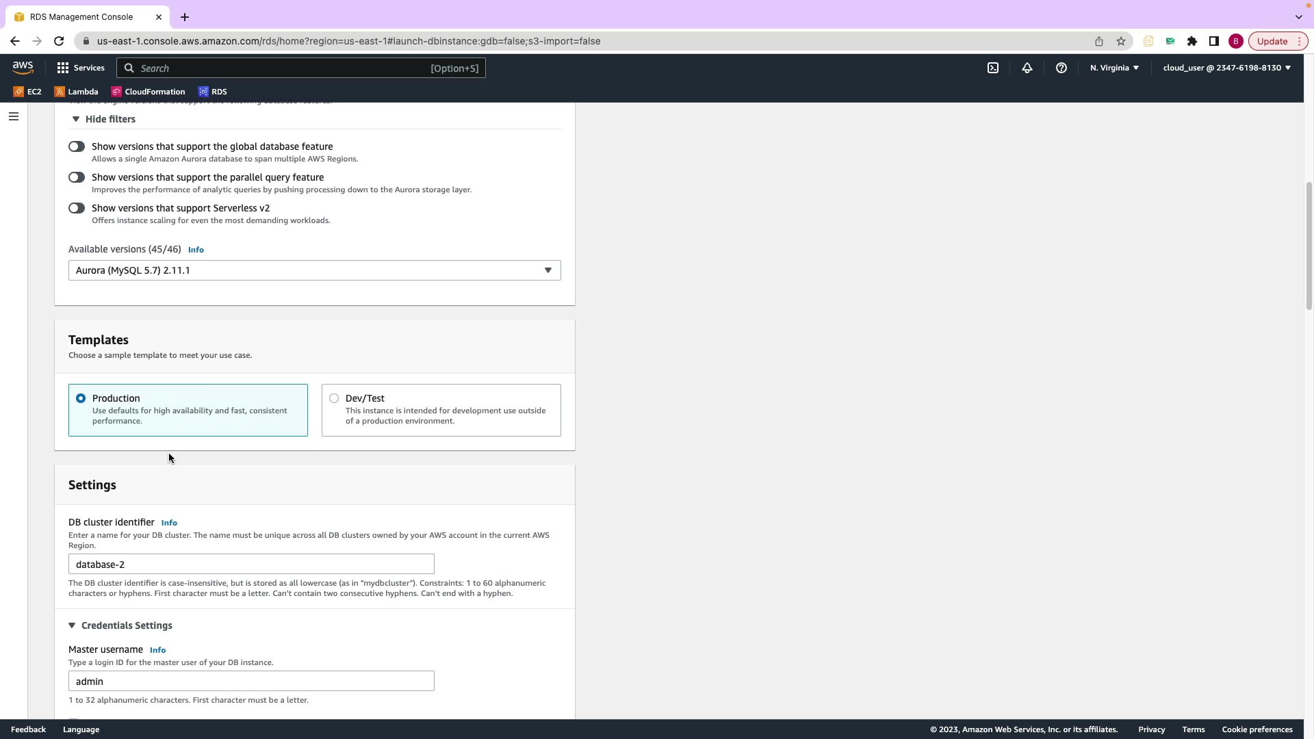Screen dimensions: 1314x739
Task: Click the Feedback link in footer
Action: pos(28,729)
